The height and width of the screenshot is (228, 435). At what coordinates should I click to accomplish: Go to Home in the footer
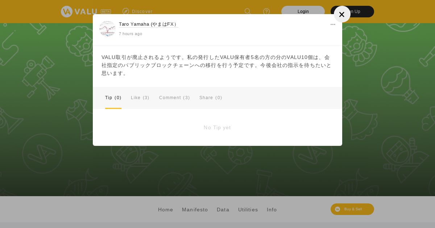[x=166, y=210]
